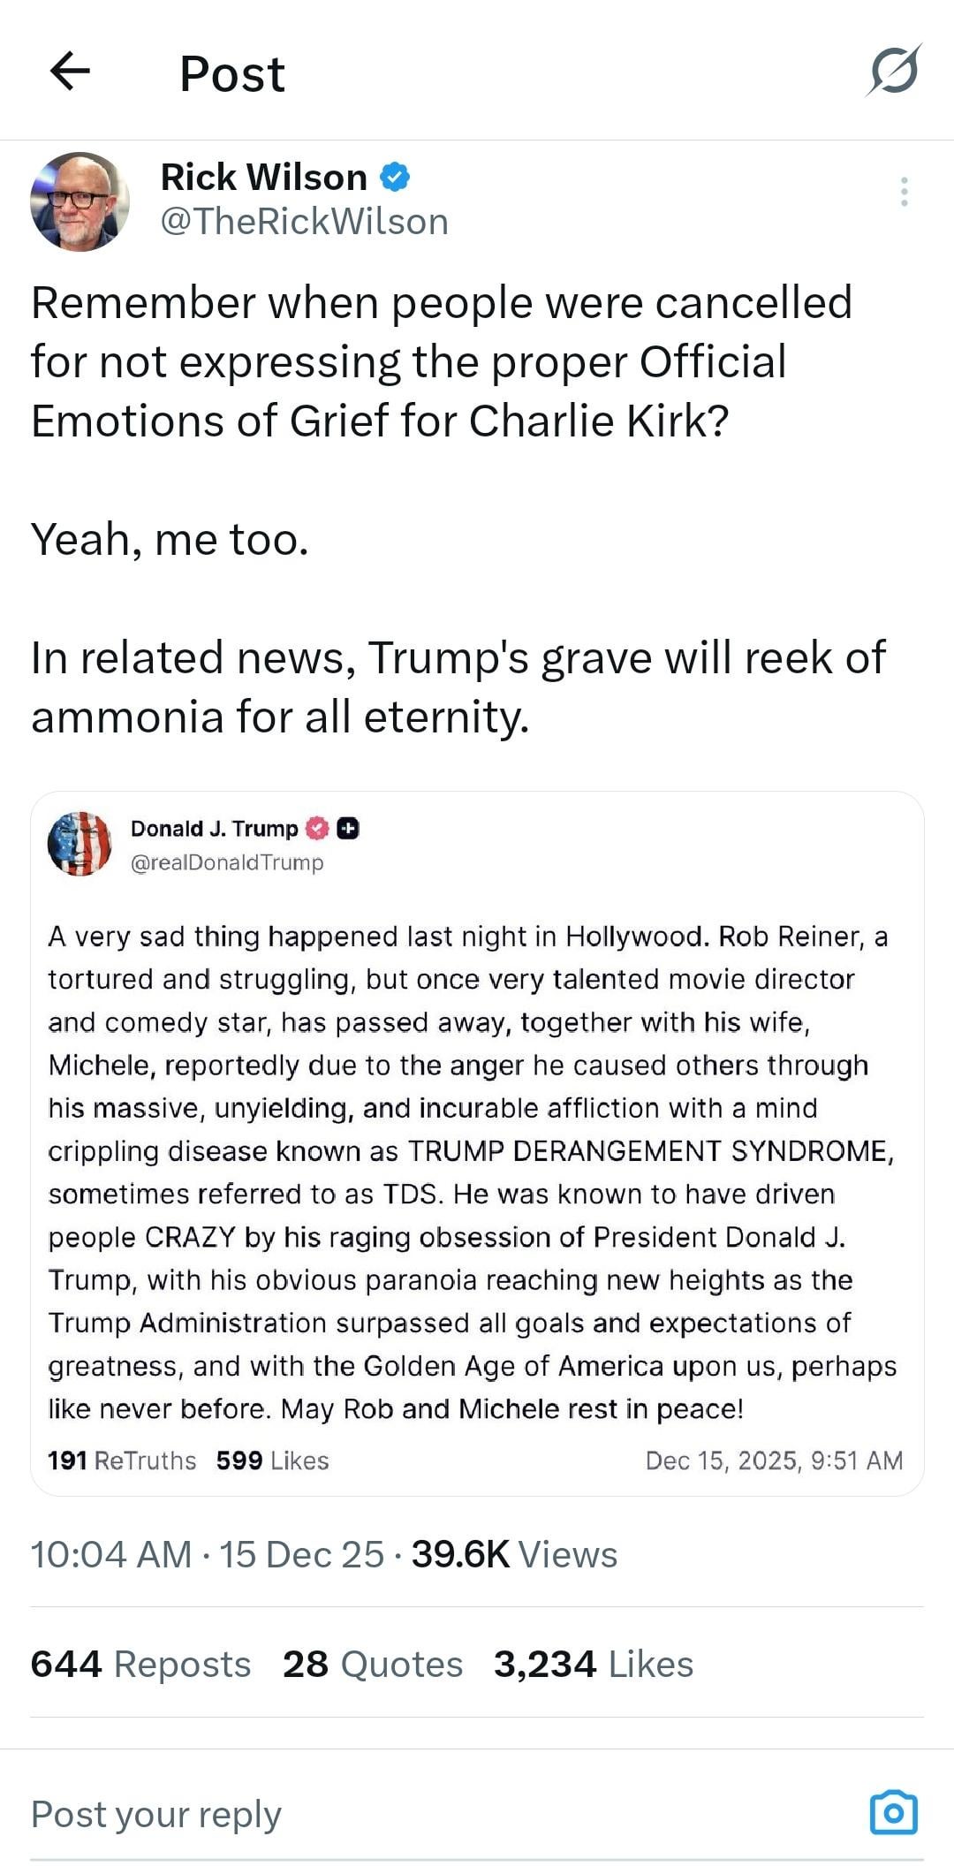The width and height of the screenshot is (954, 1874).
Task: View the 3,234 Likes list
Action: click(x=594, y=1664)
